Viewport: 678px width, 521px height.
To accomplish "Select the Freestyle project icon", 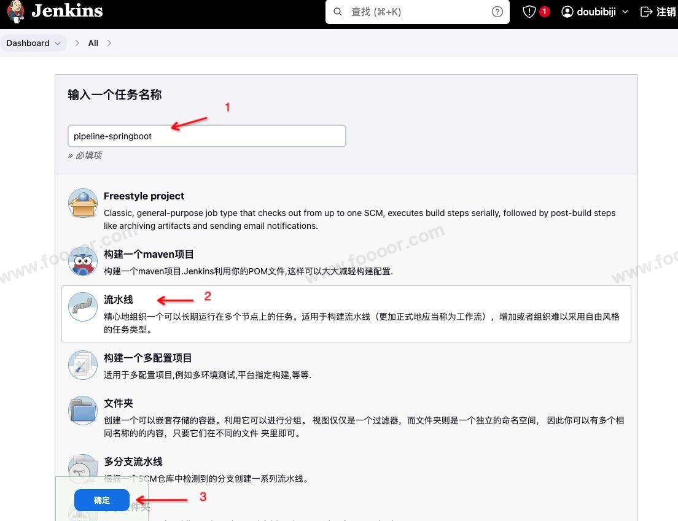I will point(83,204).
